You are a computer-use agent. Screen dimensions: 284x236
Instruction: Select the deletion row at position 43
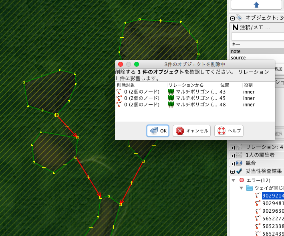tap(195, 92)
